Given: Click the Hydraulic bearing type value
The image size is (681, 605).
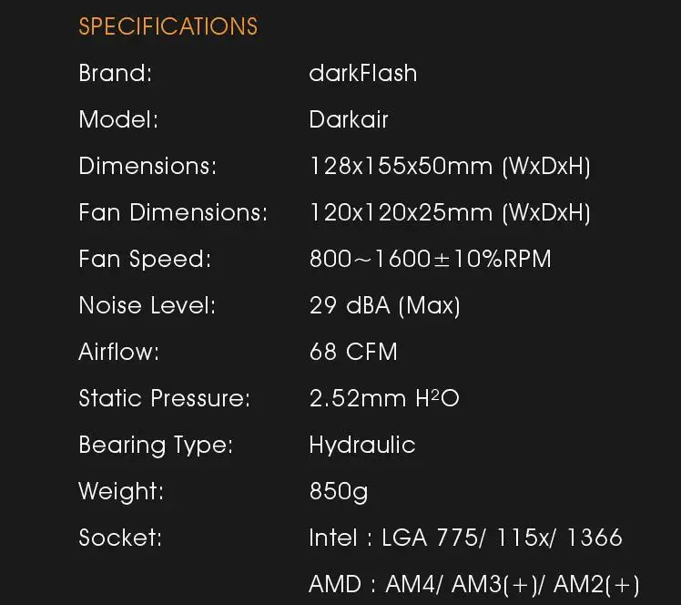Looking at the screenshot, I should [x=361, y=445].
